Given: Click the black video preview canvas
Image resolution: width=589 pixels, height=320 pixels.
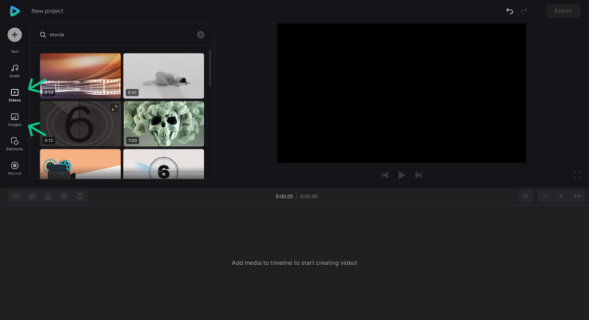Looking at the screenshot, I should (x=401, y=93).
